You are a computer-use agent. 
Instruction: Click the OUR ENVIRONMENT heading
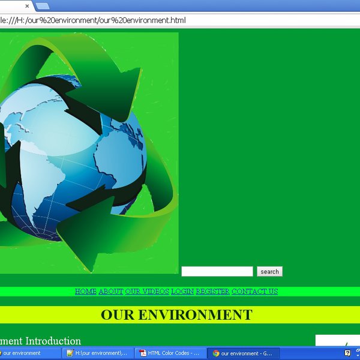point(176,314)
